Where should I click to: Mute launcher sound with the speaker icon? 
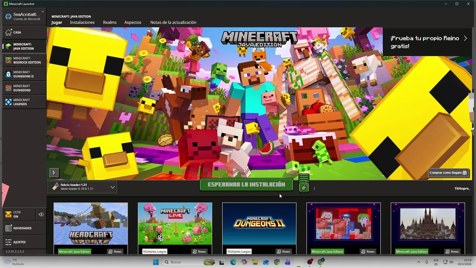click(x=41, y=214)
